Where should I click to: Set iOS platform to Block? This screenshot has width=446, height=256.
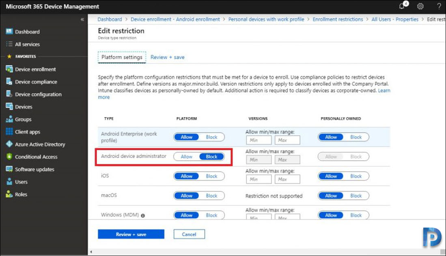(x=211, y=176)
